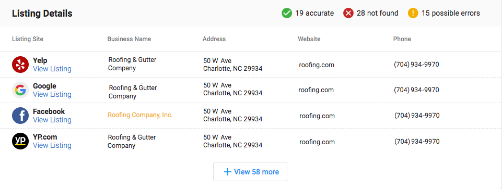The width and height of the screenshot is (502, 189).
Task: Click the YP.com logo icon
Action: (x=20, y=141)
